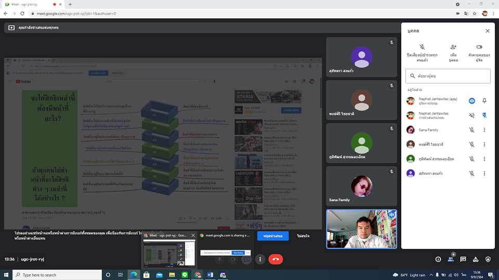Mute สุภัทตรา สงแก้ว microphone in list

point(471,173)
